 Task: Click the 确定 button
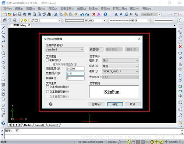[x=115, y=104]
